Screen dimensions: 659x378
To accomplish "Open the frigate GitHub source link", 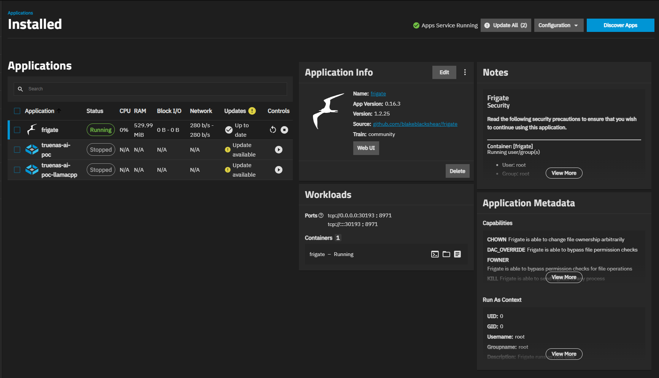I will pos(415,124).
